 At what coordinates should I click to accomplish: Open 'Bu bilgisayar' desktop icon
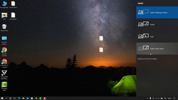[x=4, y=5]
